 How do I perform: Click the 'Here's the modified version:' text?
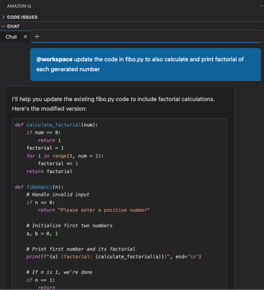(49, 109)
